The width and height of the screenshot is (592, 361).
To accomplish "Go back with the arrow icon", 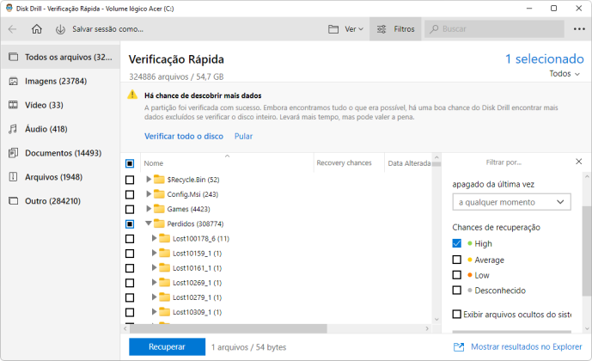I will (13, 29).
